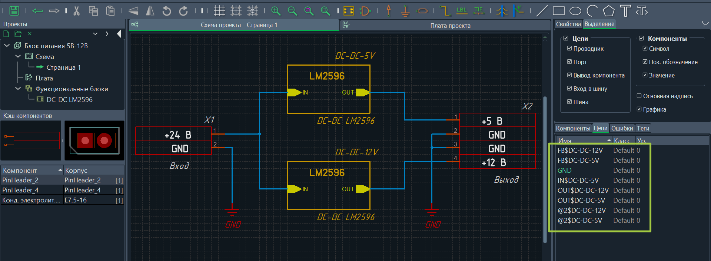Click the red PCB footprint thumbnail preview

[x=94, y=141]
